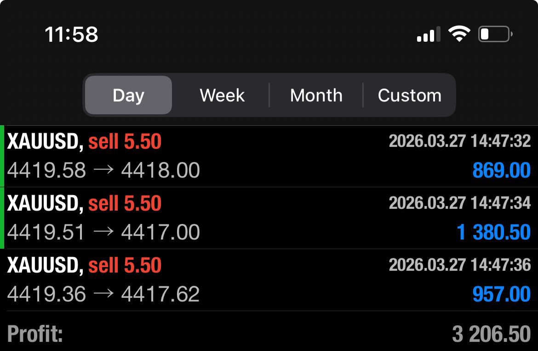
Task: Select the Day period tab
Action: pyautogui.click(x=128, y=95)
